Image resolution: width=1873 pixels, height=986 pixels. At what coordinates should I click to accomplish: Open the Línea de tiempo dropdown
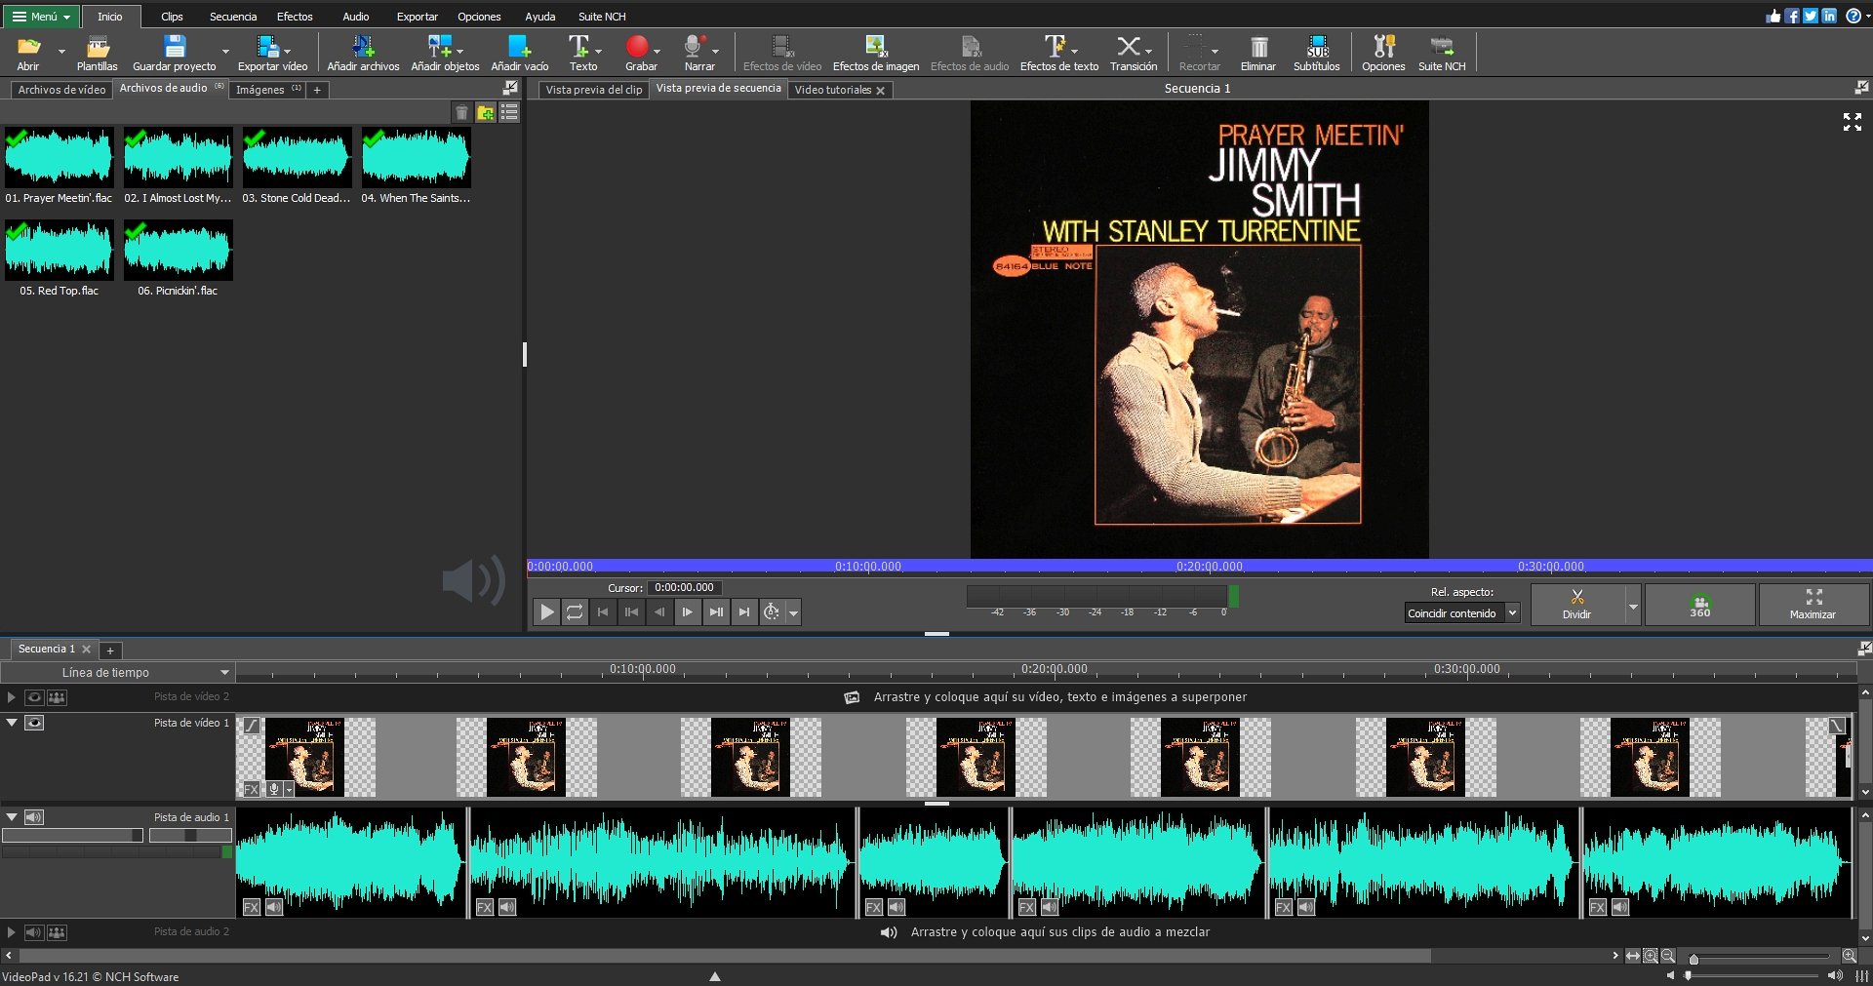[117, 672]
